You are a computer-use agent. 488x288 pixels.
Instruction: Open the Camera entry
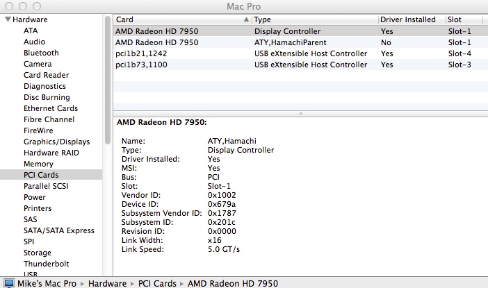click(38, 64)
